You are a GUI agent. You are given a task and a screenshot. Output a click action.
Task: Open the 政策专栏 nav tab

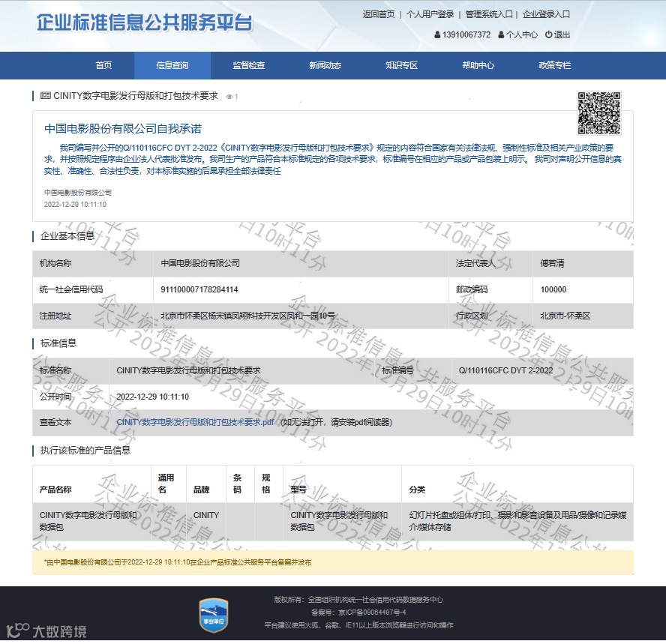[x=555, y=65]
